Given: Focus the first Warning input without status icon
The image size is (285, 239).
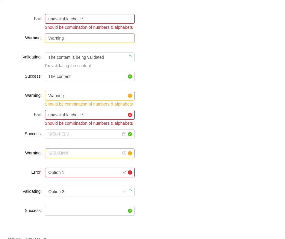Looking at the screenshot, I should point(90,38).
